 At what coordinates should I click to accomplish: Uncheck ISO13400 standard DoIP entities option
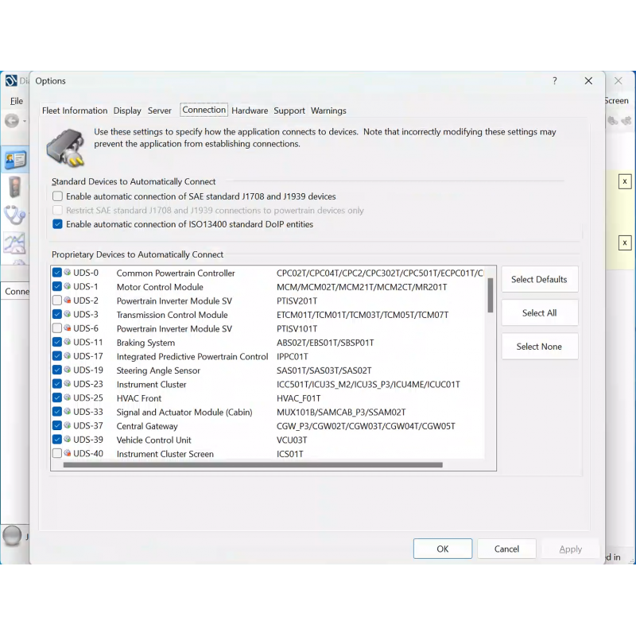(57, 224)
